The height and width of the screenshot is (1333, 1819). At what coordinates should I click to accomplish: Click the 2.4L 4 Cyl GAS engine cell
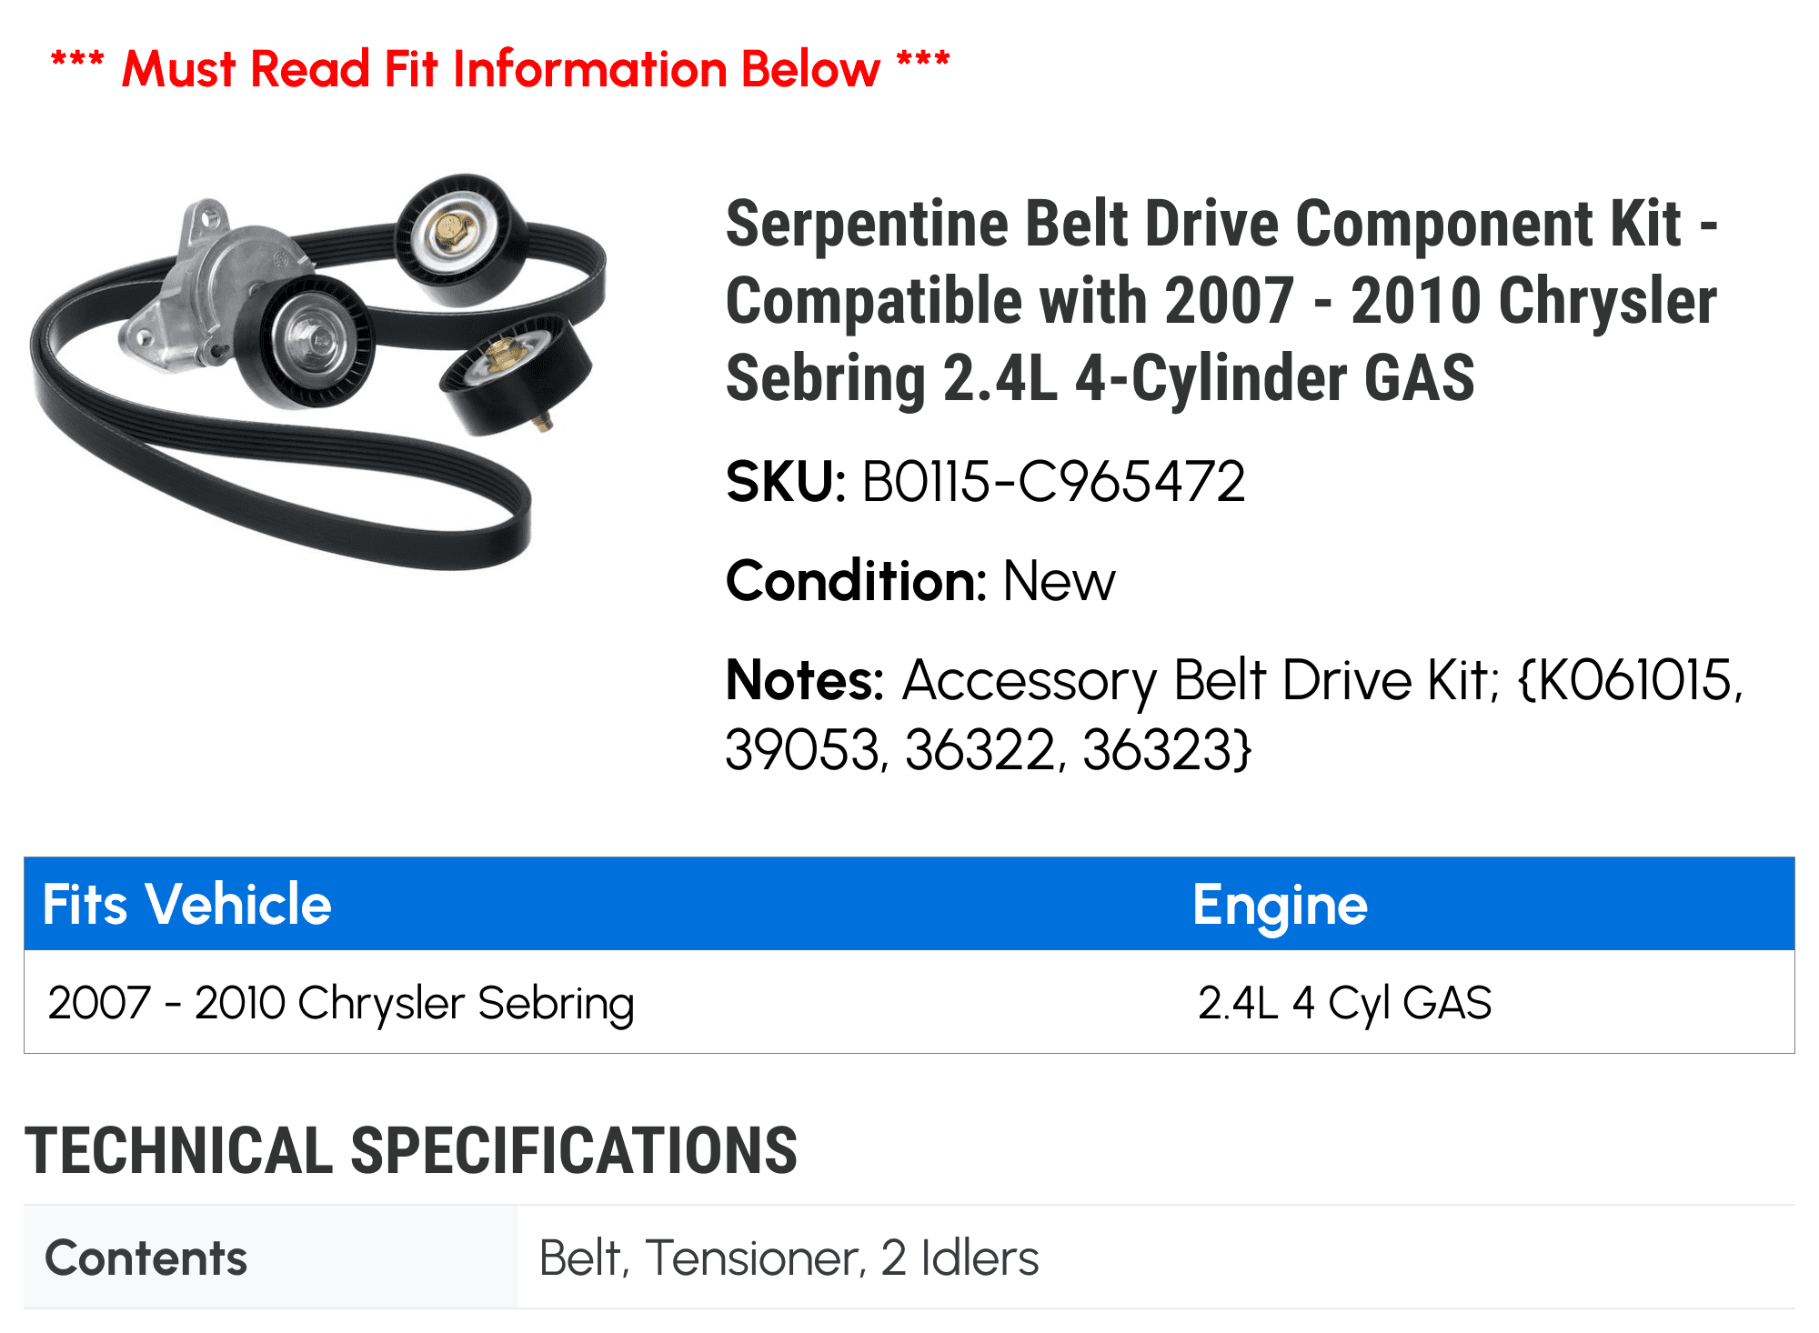pos(1344,1002)
